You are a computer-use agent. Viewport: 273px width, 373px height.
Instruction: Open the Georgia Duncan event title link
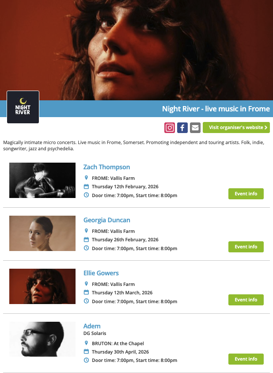(107, 220)
